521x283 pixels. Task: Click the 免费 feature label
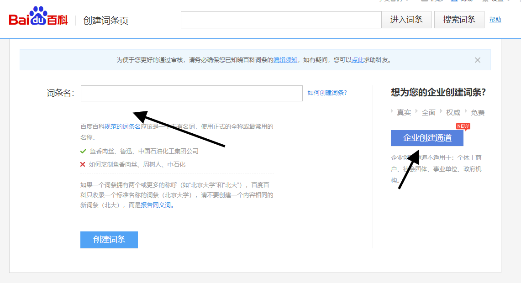(478, 113)
